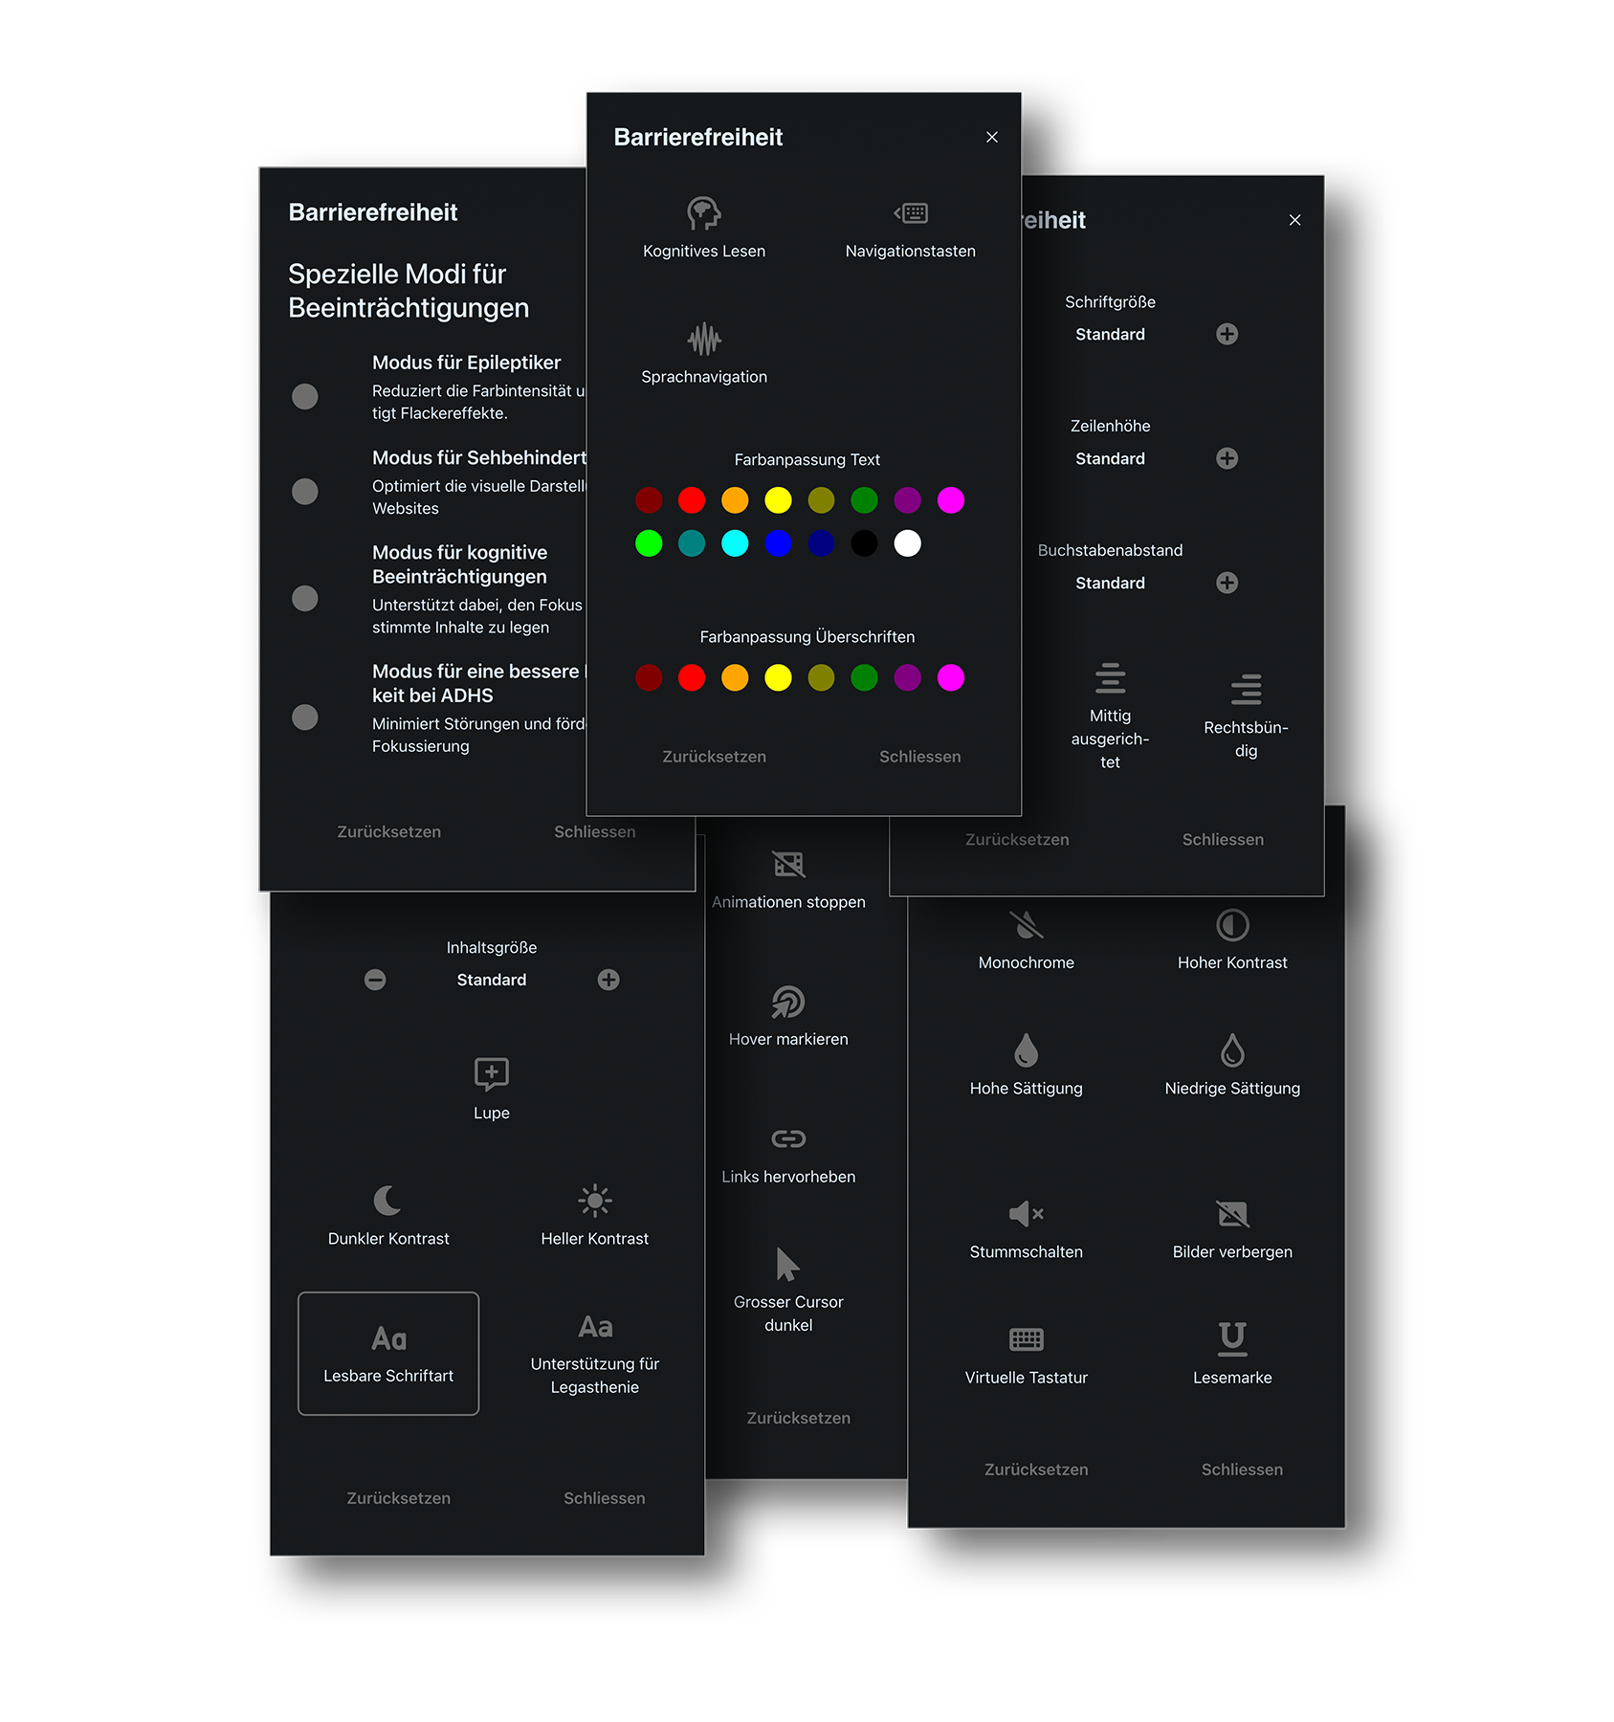The width and height of the screenshot is (1614, 1722).
Task: Enable the Lesemarke reading mark
Action: coord(1232,1354)
